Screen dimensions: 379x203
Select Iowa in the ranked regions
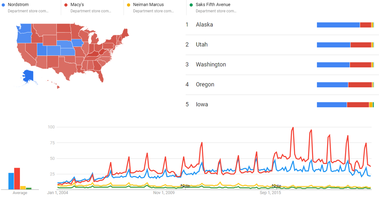[202, 105]
